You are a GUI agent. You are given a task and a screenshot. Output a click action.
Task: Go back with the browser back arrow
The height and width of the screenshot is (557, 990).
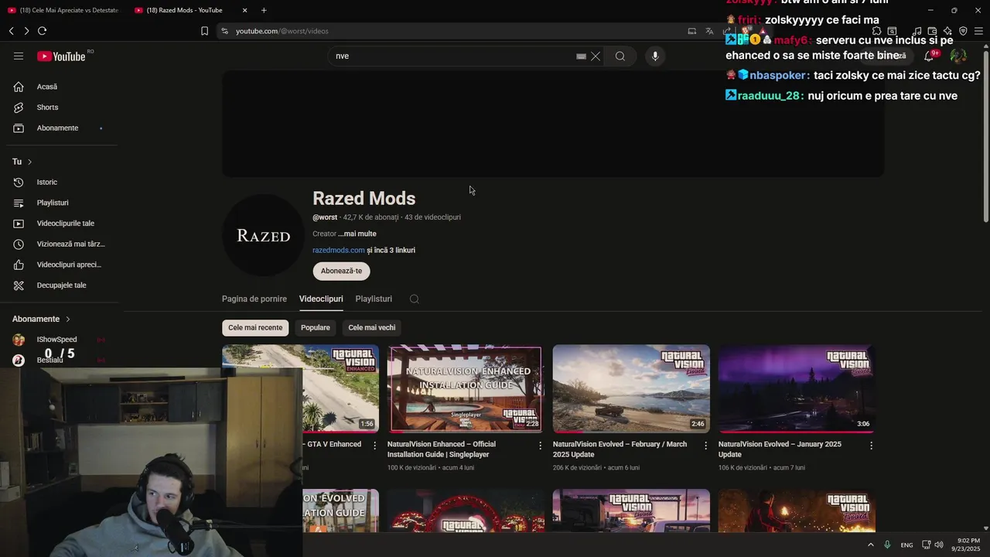pyautogui.click(x=11, y=31)
